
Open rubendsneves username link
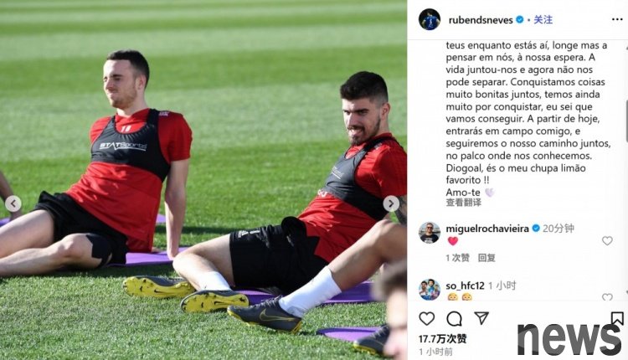[481, 19]
